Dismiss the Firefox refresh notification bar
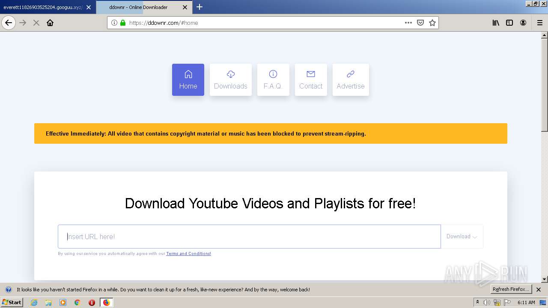 539,290
